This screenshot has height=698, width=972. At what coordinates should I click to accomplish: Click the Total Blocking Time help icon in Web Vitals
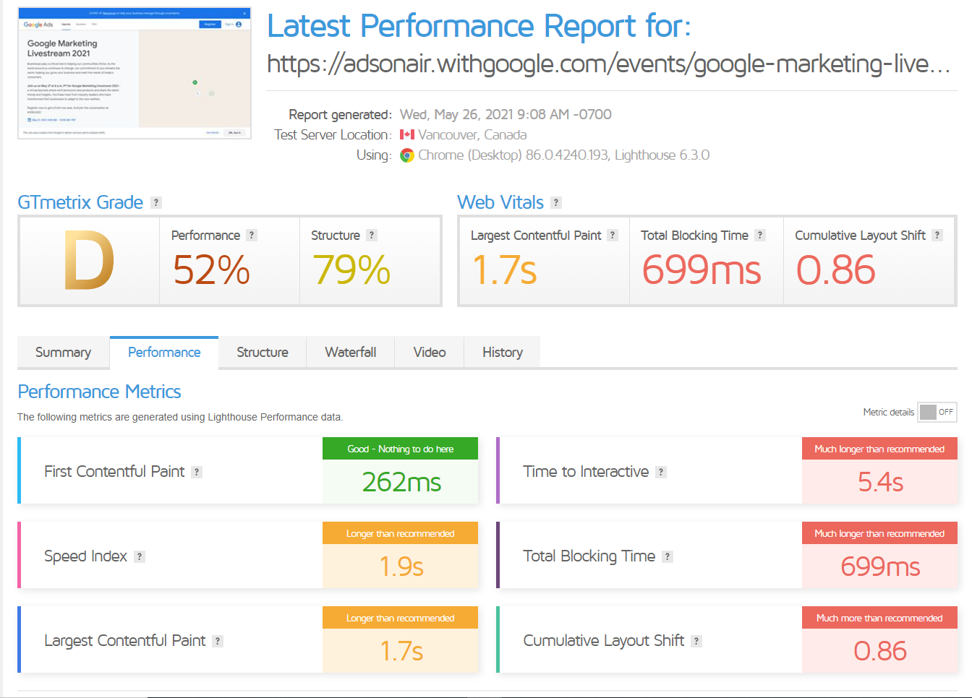tap(760, 236)
